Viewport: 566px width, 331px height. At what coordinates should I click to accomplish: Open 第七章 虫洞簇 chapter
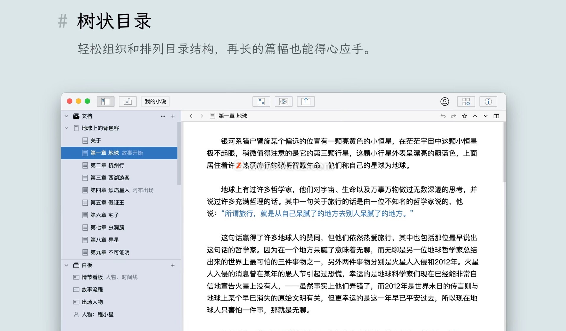[119, 227]
